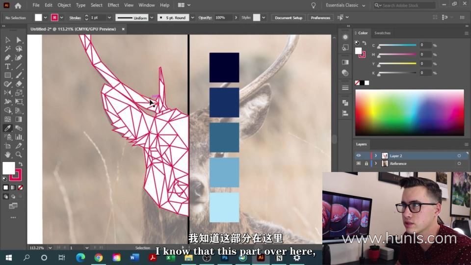This screenshot has height=265, width=471.
Task: Choose None swatch in Color panel
Action: click(x=357, y=83)
